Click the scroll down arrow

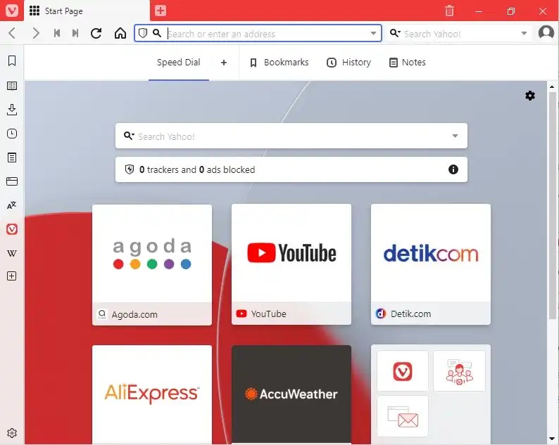(552, 439)
